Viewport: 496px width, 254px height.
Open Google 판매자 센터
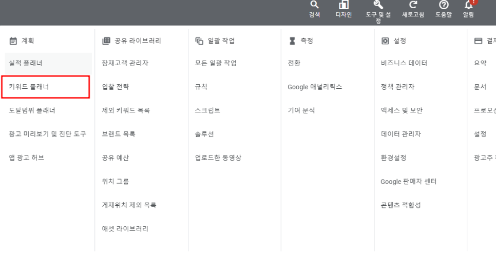pos(408,182)
